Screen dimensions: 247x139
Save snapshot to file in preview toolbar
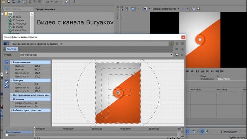click(x=198, y=9)
